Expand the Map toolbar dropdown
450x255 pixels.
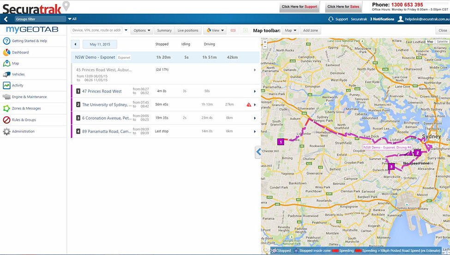[290, 30]
